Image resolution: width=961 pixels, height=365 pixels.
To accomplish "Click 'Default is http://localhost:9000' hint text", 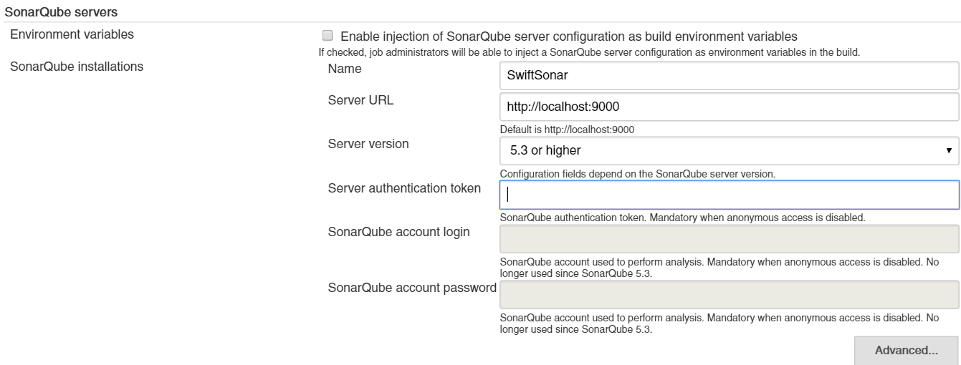I will 568,130.
